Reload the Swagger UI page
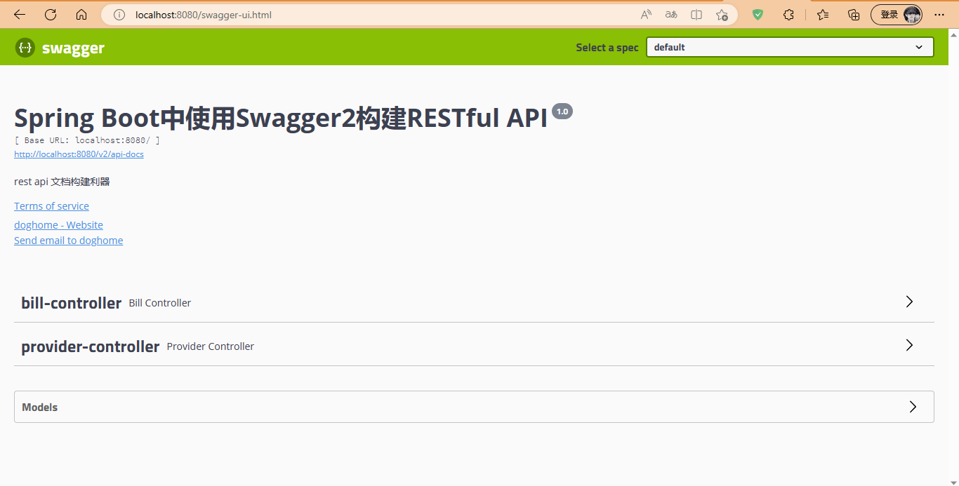 (51, 14)
